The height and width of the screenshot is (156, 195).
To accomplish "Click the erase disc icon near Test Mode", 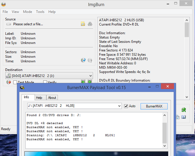I will (x=9, y=82).
